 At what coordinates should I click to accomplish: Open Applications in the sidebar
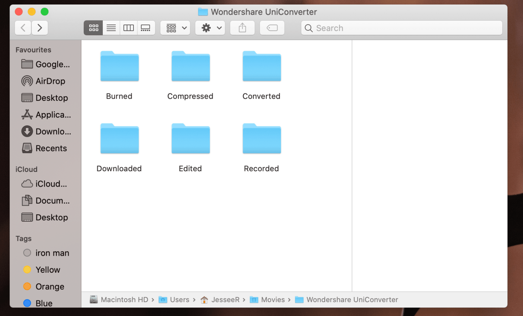tap(46, 115)
